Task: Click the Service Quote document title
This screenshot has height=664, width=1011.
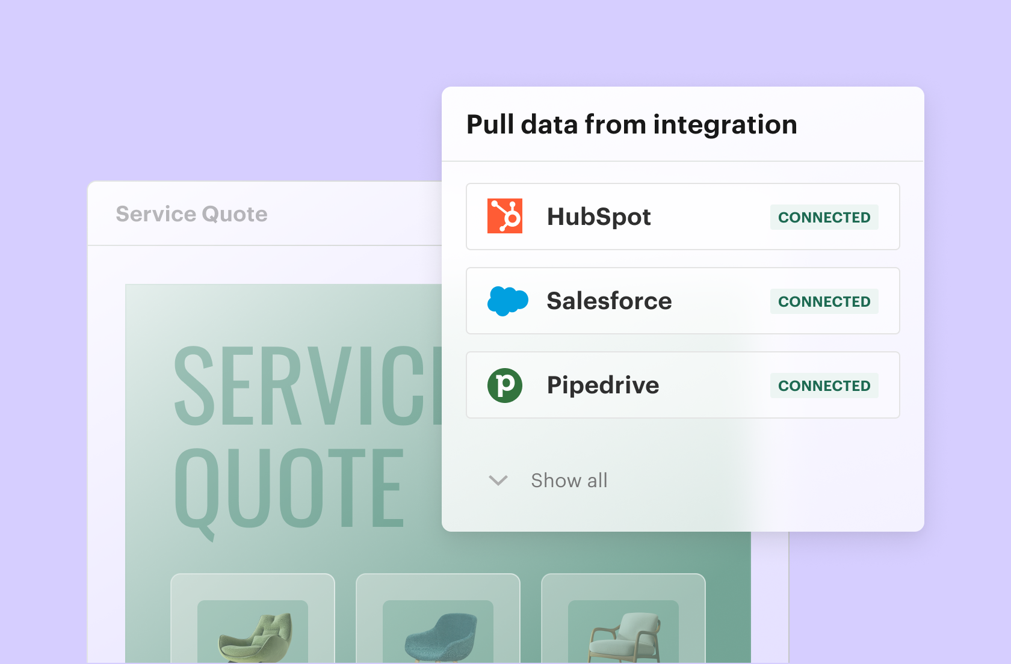Action: click(191, 214)
